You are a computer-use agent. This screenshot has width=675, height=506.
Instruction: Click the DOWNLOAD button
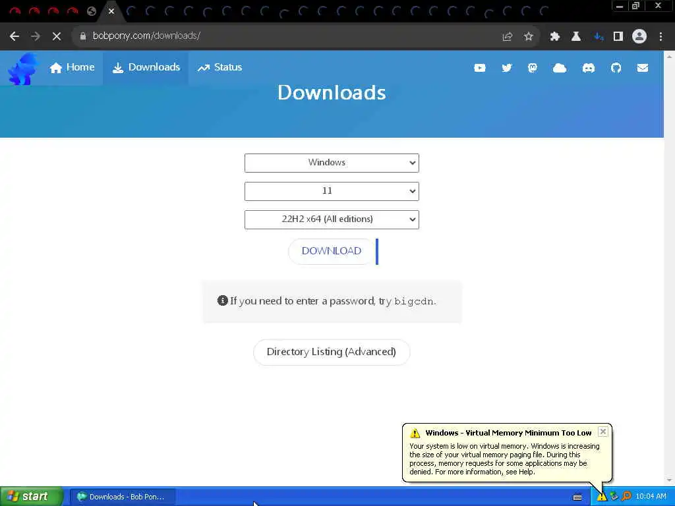332,251
